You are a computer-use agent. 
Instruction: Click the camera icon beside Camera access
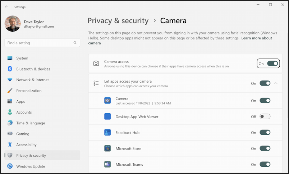(96, 63)
